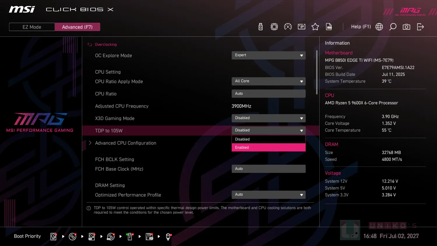Click the TDP to 105W dropdown field
The width and height of the screenshot is (437, 246).
tap(268, 130)
